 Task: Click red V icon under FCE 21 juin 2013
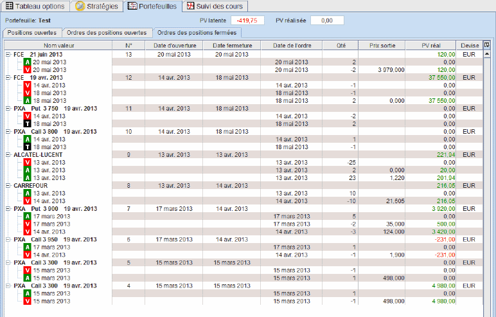pyautogui.click(x=28, y=69)
